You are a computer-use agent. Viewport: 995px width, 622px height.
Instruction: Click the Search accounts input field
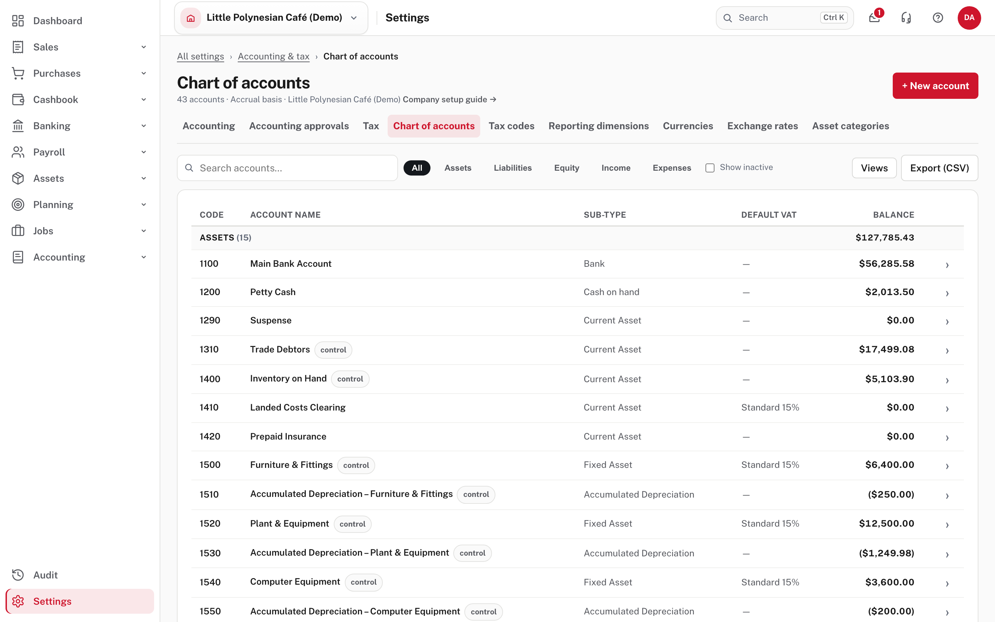point(287,168)
